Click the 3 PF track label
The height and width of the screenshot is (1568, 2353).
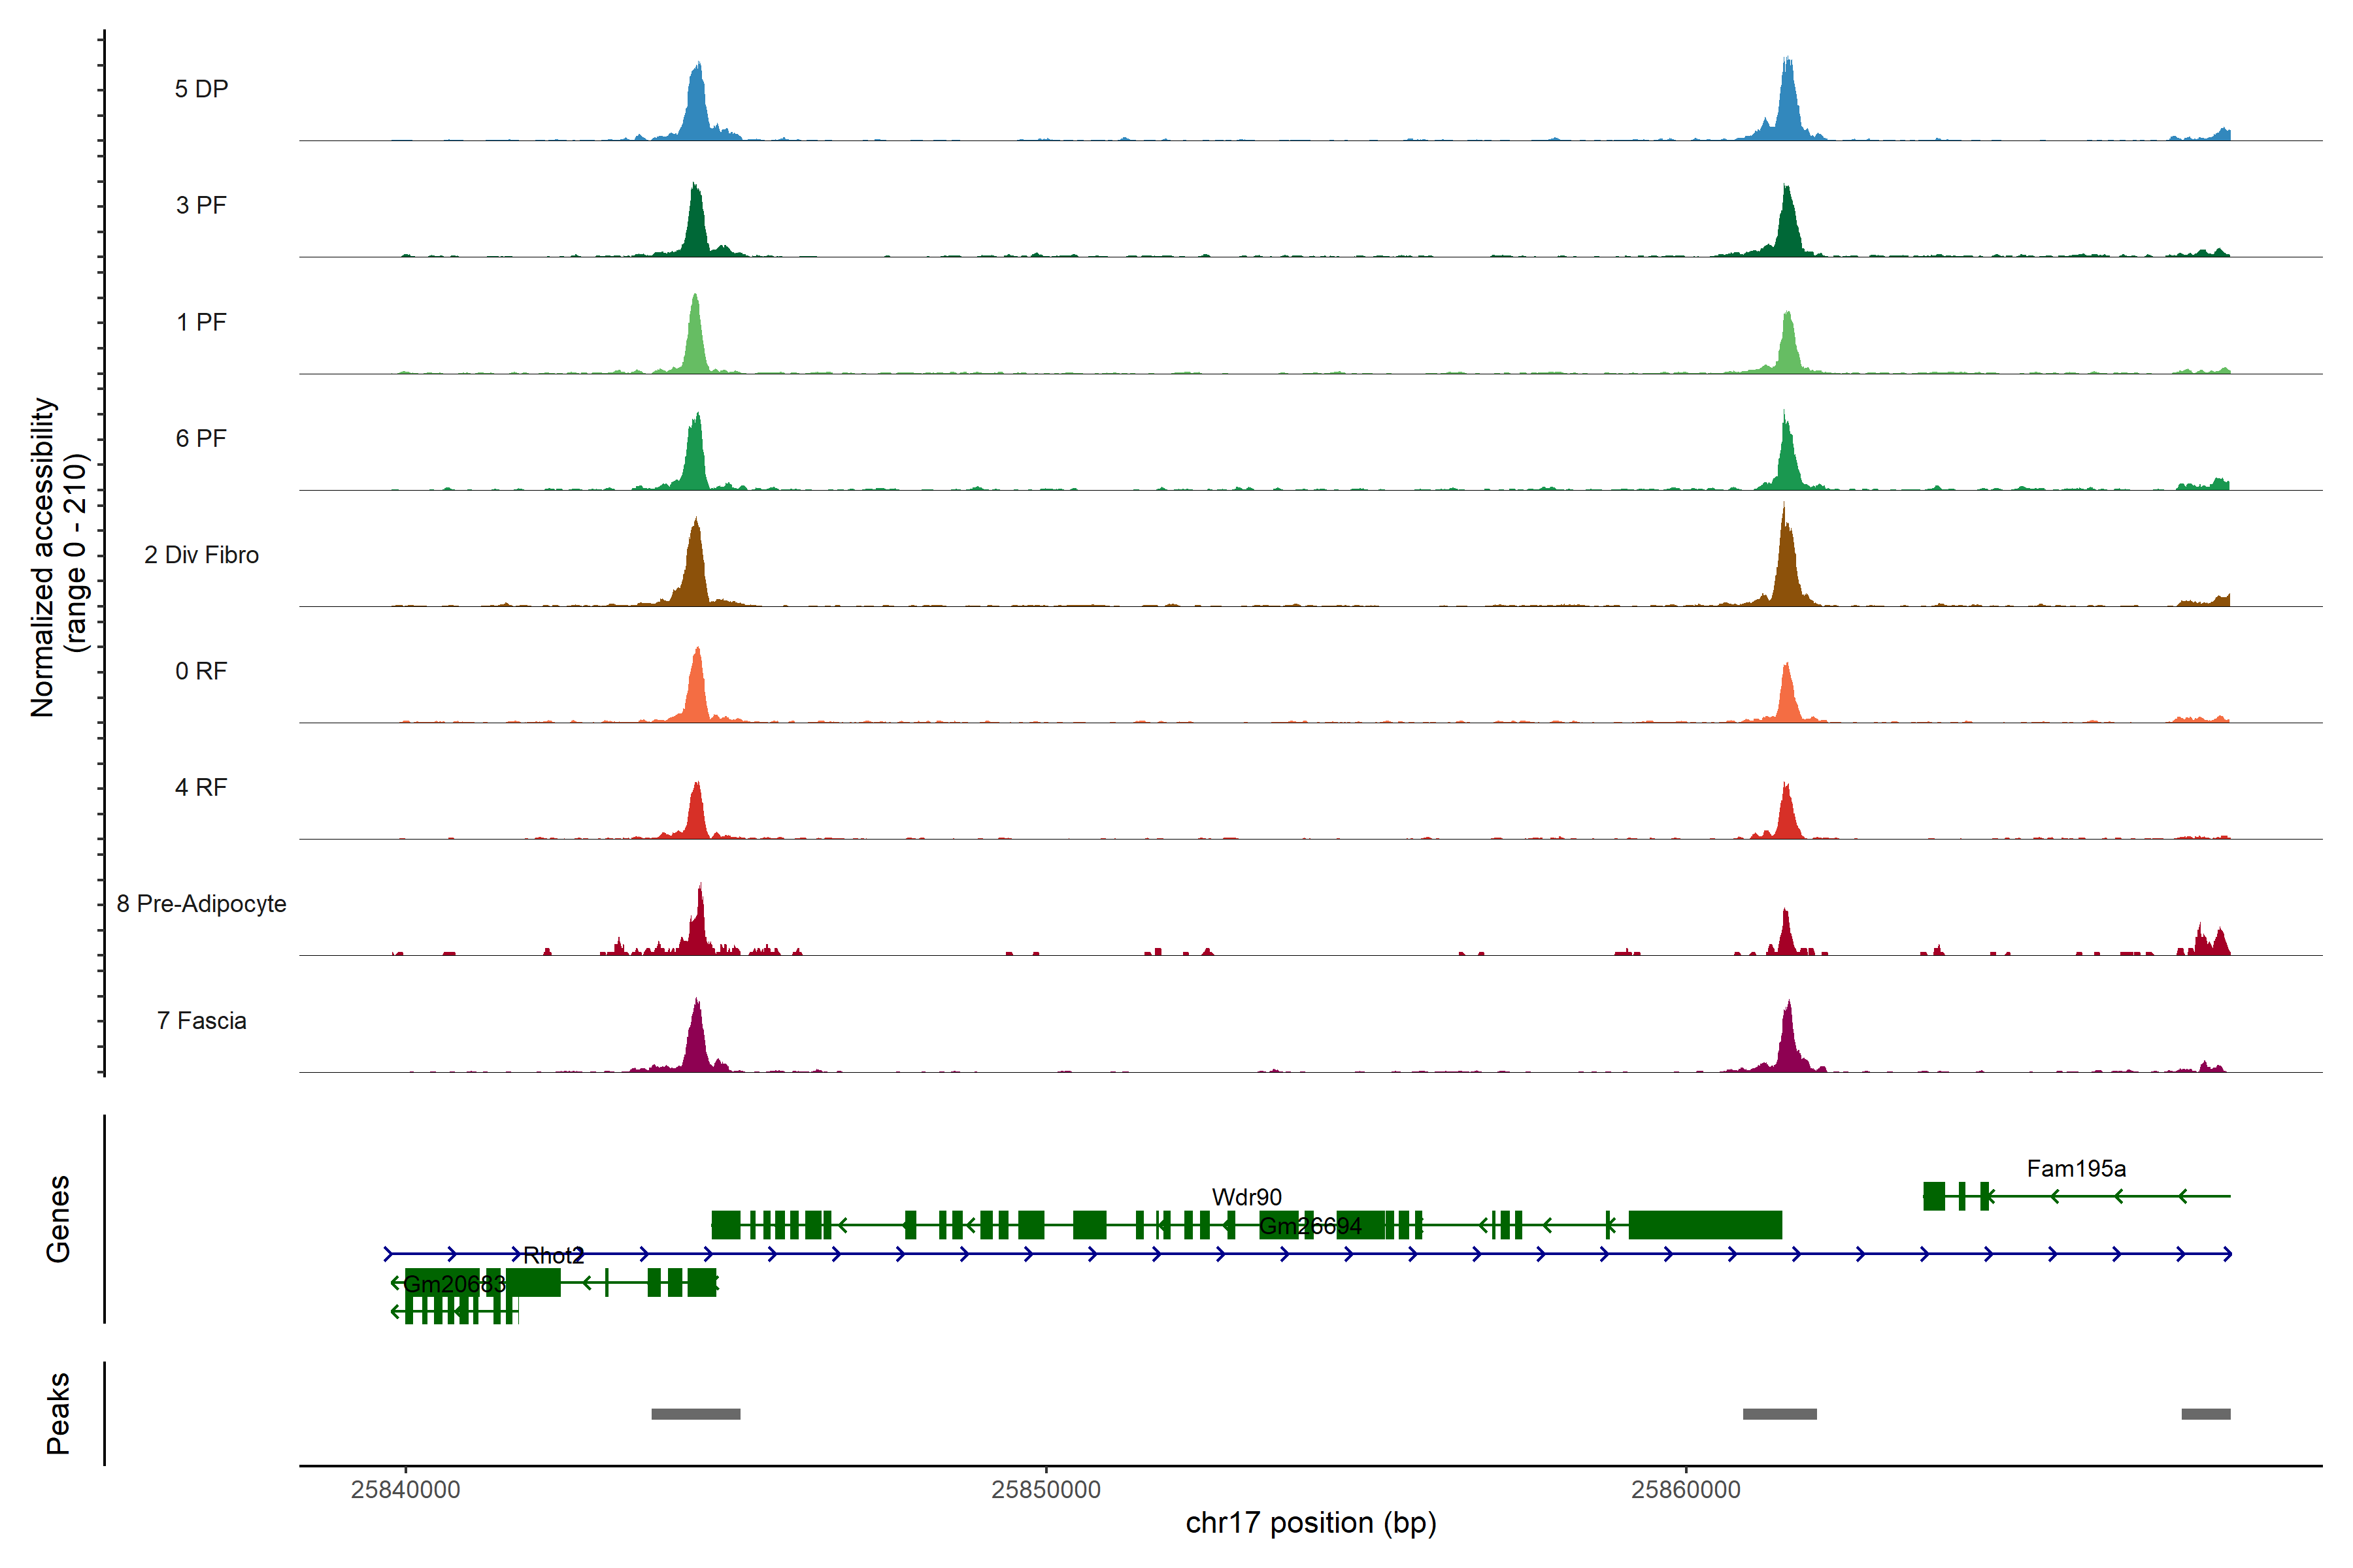[x=201, y=205]
